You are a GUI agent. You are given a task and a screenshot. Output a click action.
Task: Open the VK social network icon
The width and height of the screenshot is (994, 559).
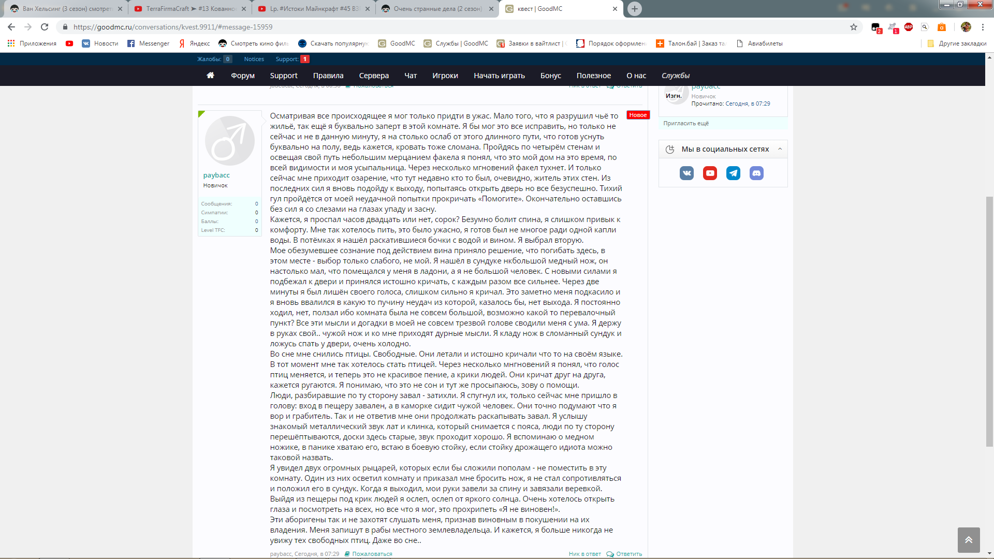pos(686,173)
